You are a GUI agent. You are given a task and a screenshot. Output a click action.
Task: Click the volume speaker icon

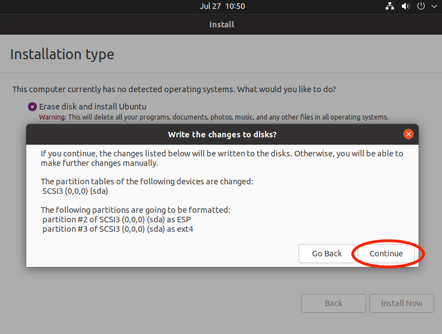pyautogui.click(x=406, y=6)
